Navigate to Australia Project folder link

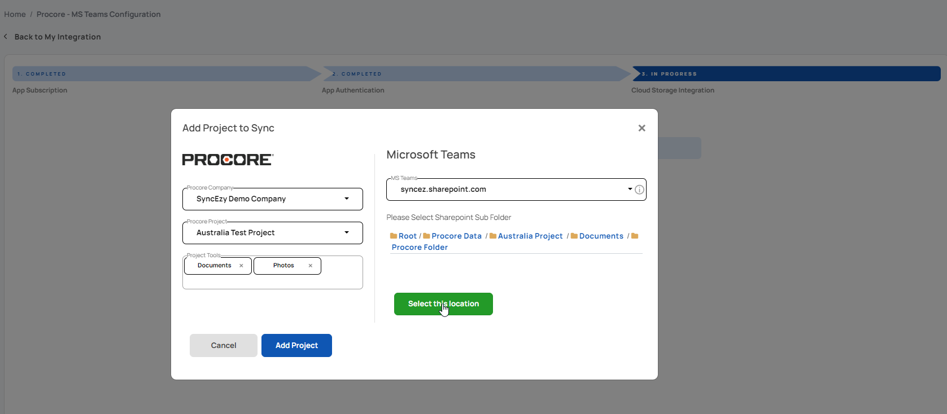[530, 236]
